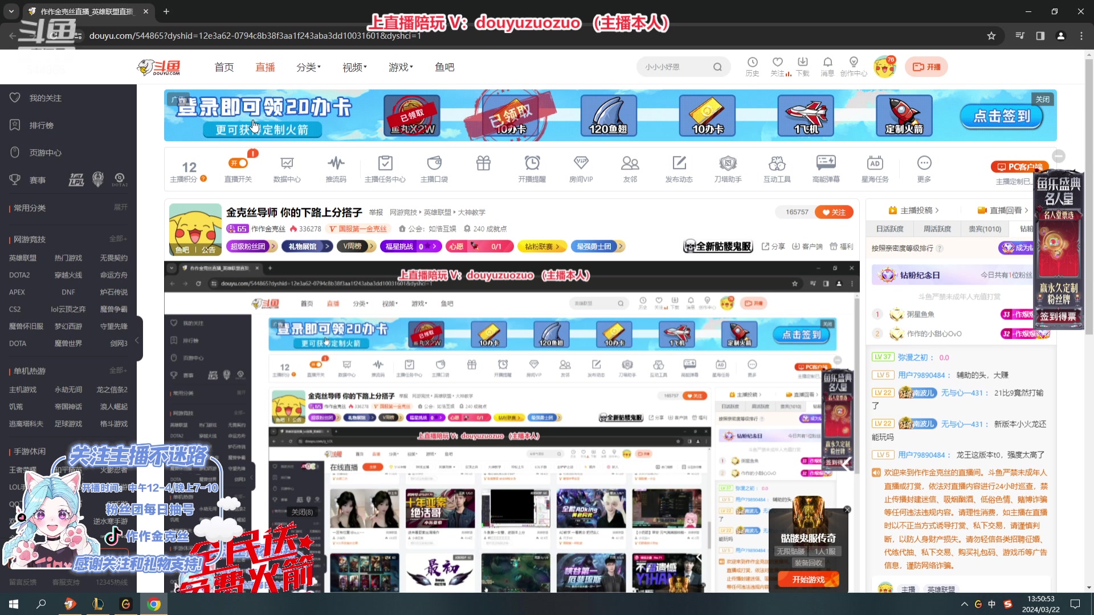The height and width of the screenshot is (615, 1094).
Task: Open the 消息 notification bell
Action: (x=827, y=67)
